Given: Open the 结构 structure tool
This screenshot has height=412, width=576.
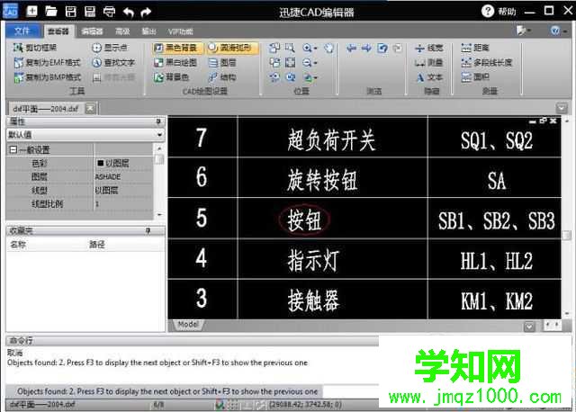Looking at the screenshot, I should [222, 77].
